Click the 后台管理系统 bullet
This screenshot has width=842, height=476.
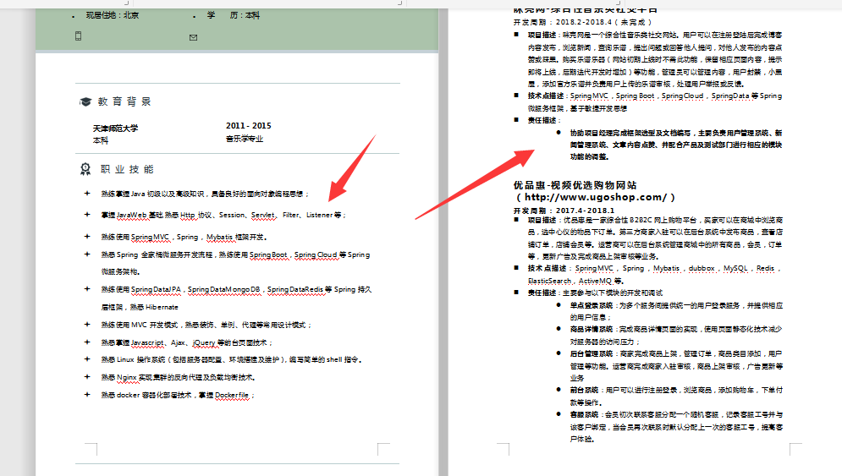[x=676, y=366]
